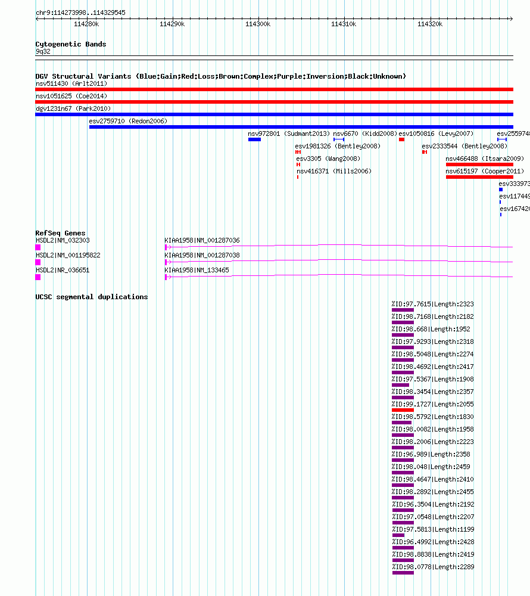Select %ID:98.048|Length:2459 duplication
Screen dimensions: 530x596
pyautogui.click(x=431, y=467)
